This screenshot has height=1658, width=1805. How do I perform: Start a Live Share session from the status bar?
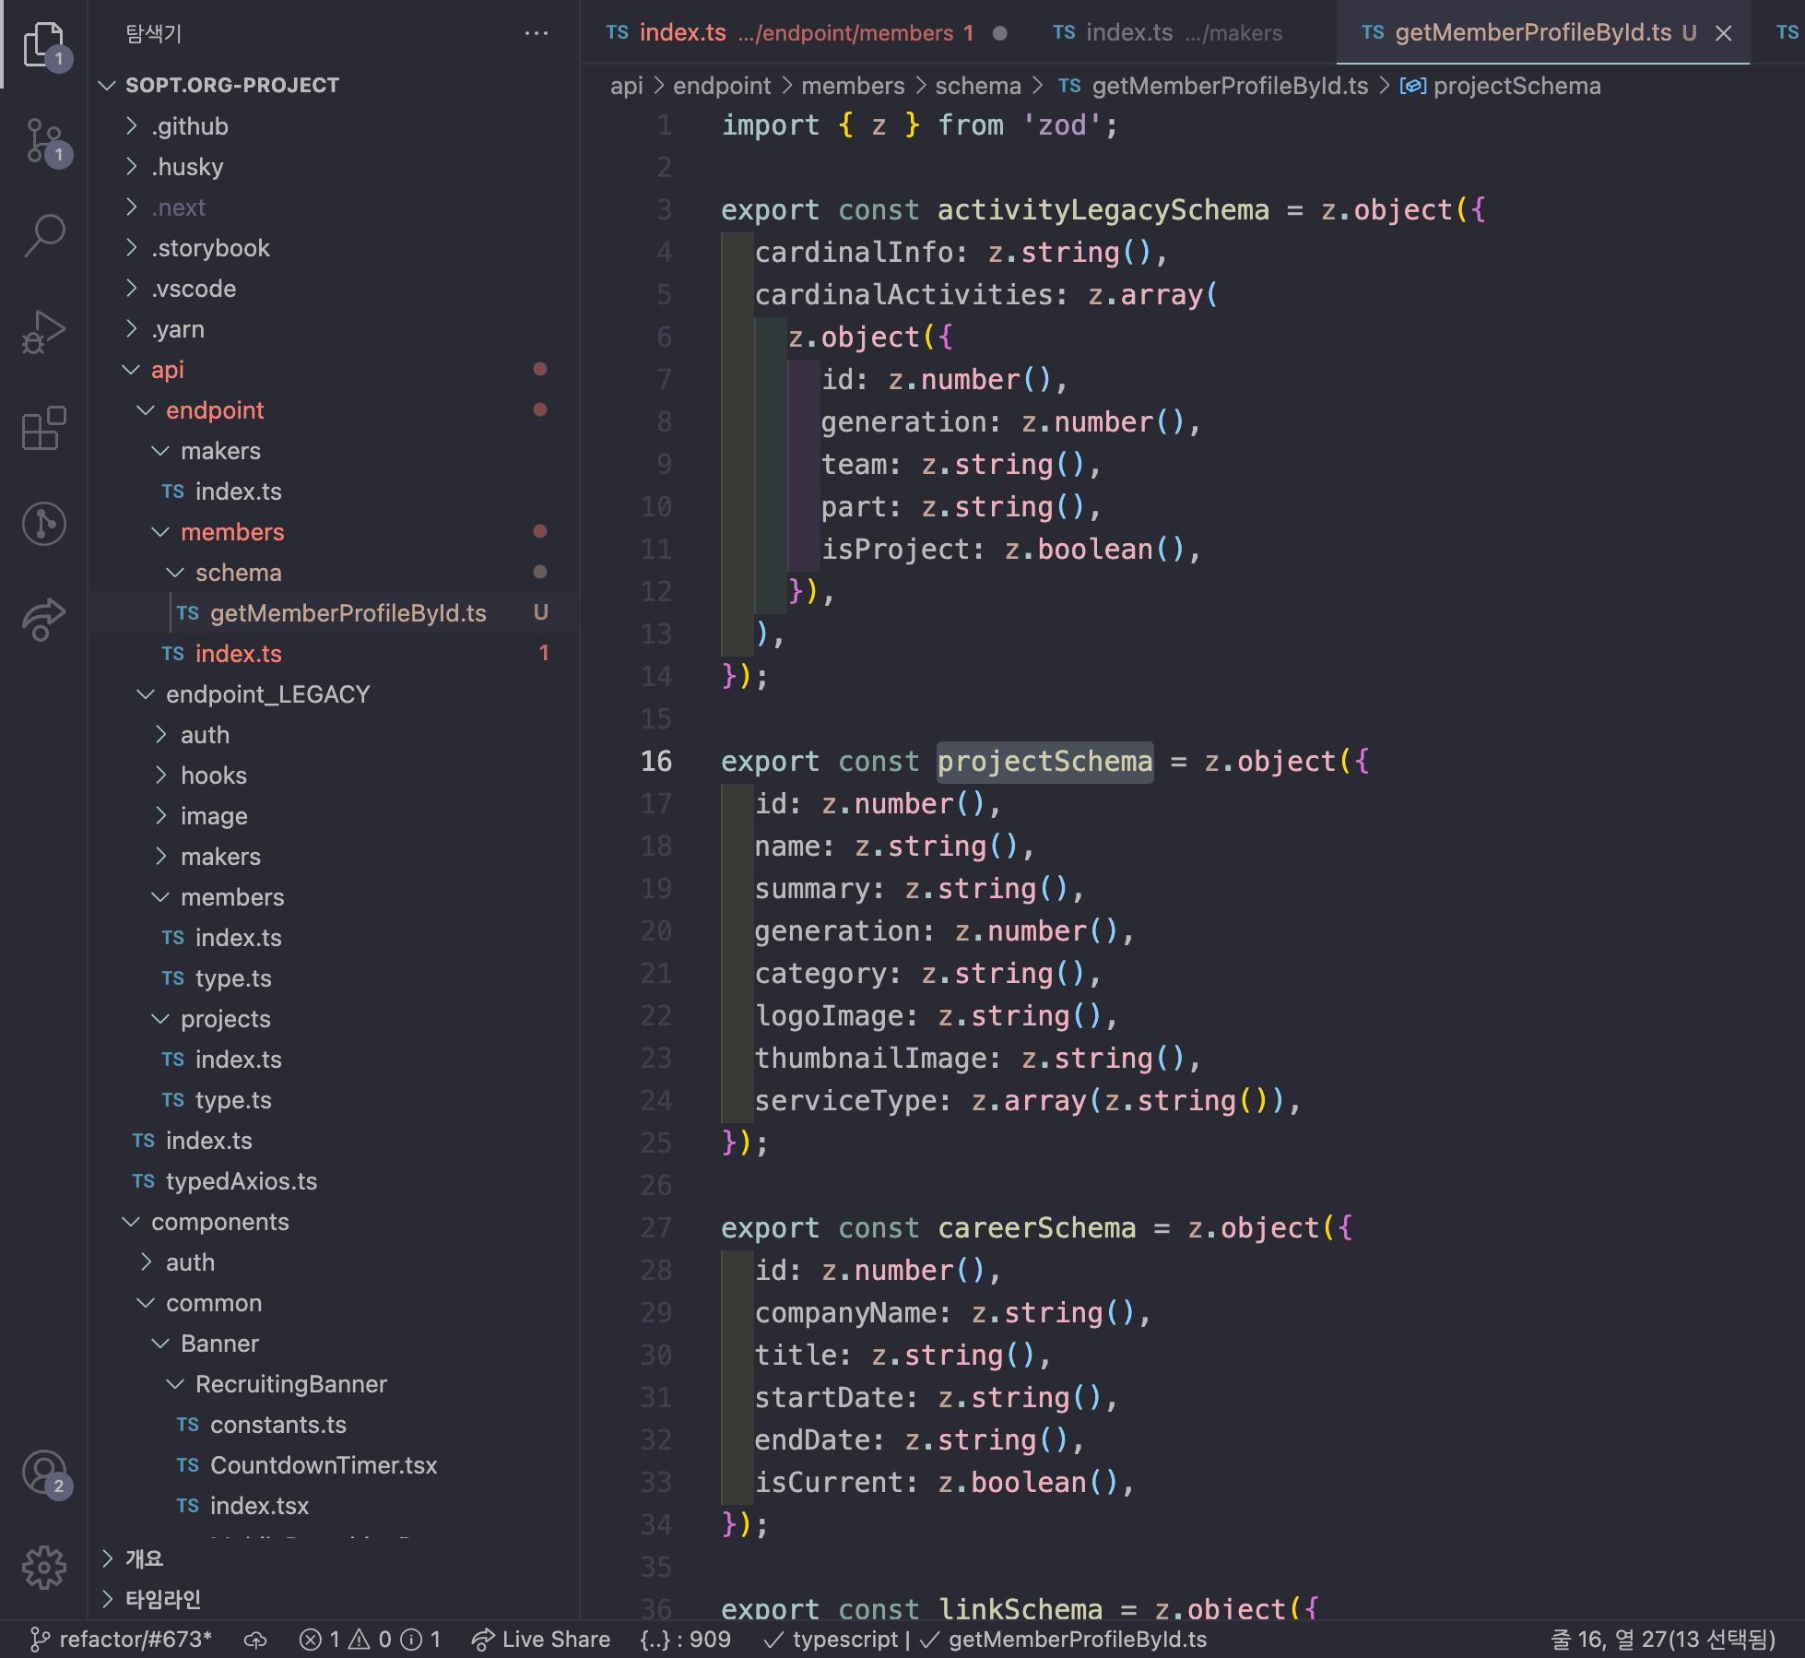click(541, 1639)
